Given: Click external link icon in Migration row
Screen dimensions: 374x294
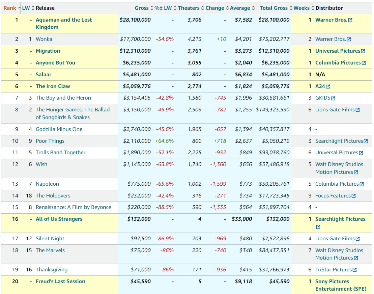Looking at the screenshot, I should [x=363, y=51].
